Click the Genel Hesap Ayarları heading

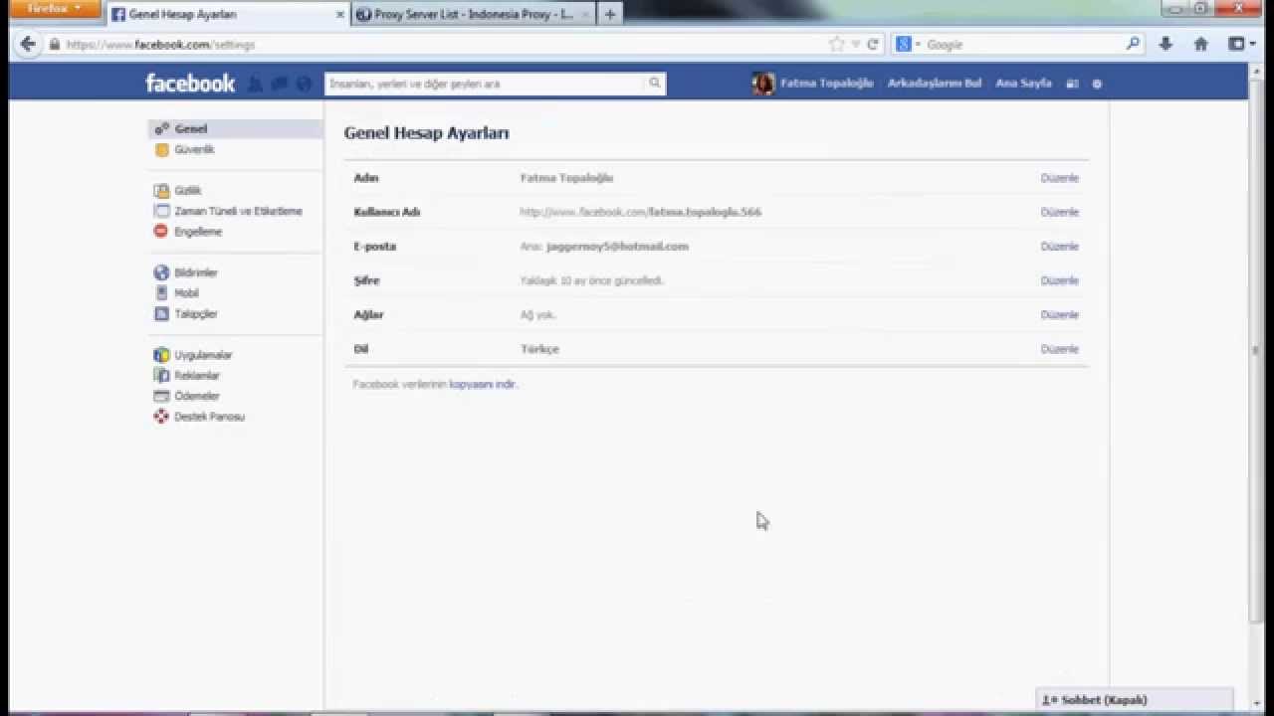pyautogui.click(x=426, y=133)
